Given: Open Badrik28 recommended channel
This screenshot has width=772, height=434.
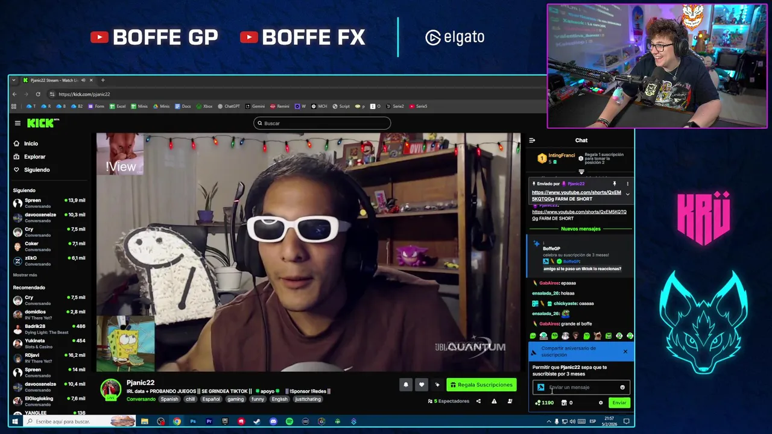Looking at the screenshot, I should [48, 329].
